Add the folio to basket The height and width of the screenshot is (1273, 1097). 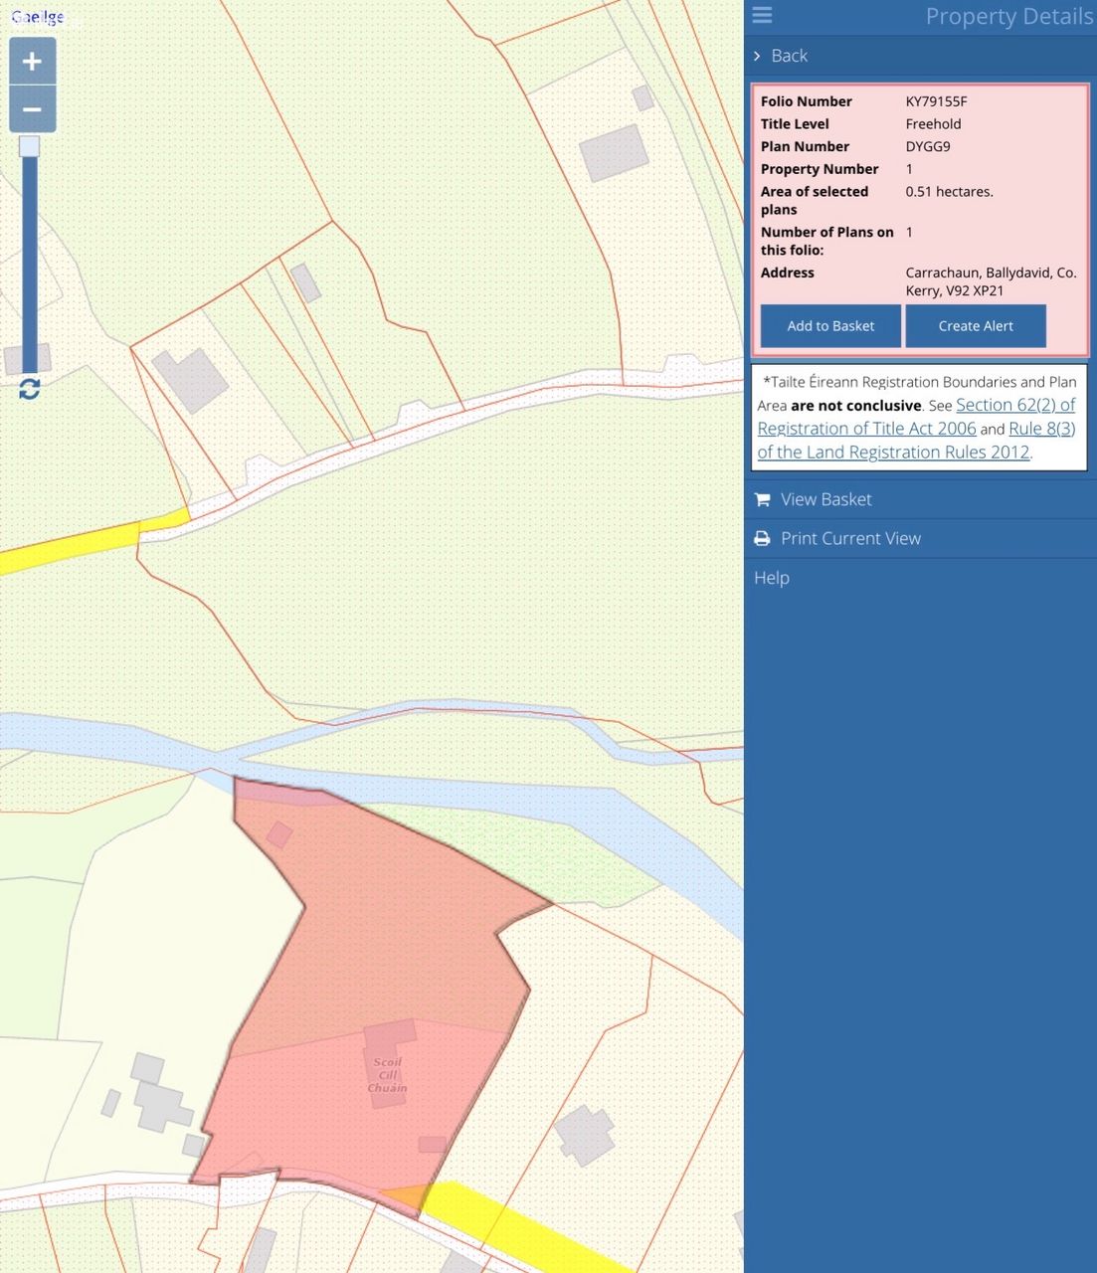pyautogui.click(x=830, y=326)
